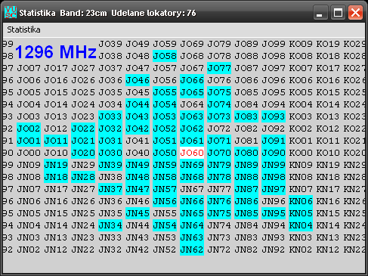The image size is (368, 276).
Task: Click the VUSC application icon in title bar
Action: (x=11, y=12)
